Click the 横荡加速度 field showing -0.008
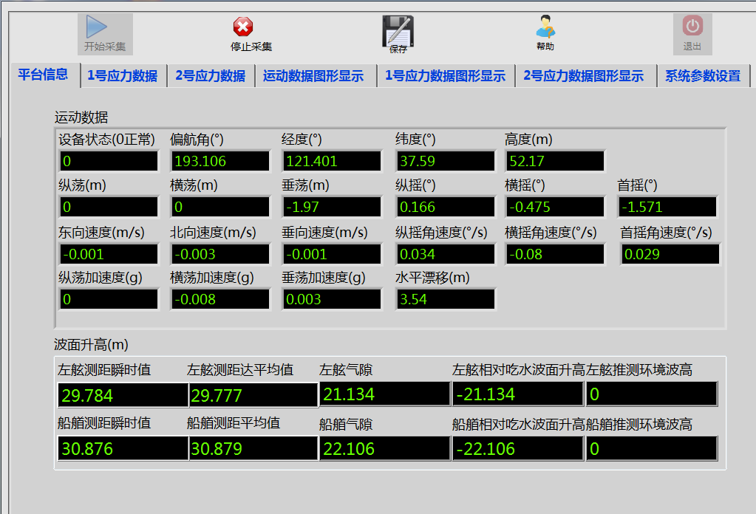This screenshot has width=756, height=514. pyautogui.click(x=220, y=299)
